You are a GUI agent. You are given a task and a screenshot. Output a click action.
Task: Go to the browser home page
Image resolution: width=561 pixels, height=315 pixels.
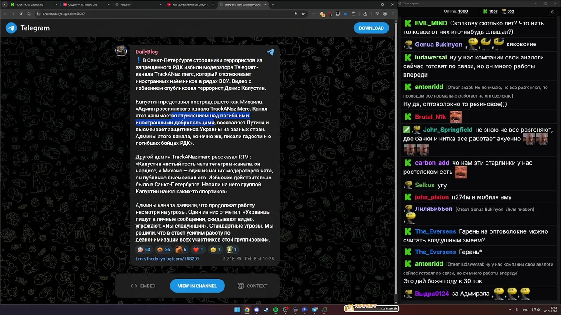click(29, 14)
